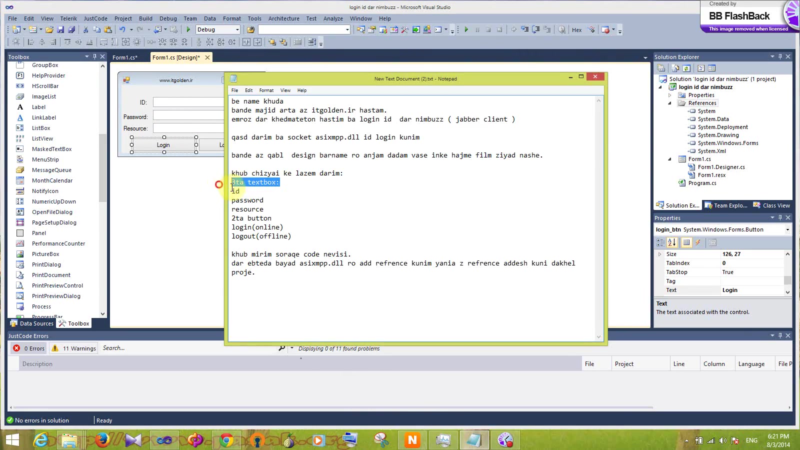Expand the Properties node in Solution Explorer

click(670, 95)
